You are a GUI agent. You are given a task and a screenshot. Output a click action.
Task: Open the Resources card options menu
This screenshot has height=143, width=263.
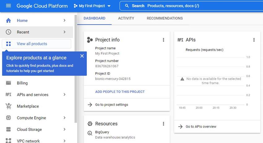click(x=163, y=124)
